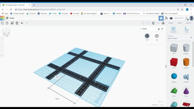Click the Zoom in button
The image size is (194, 109).
pos(2,47)
